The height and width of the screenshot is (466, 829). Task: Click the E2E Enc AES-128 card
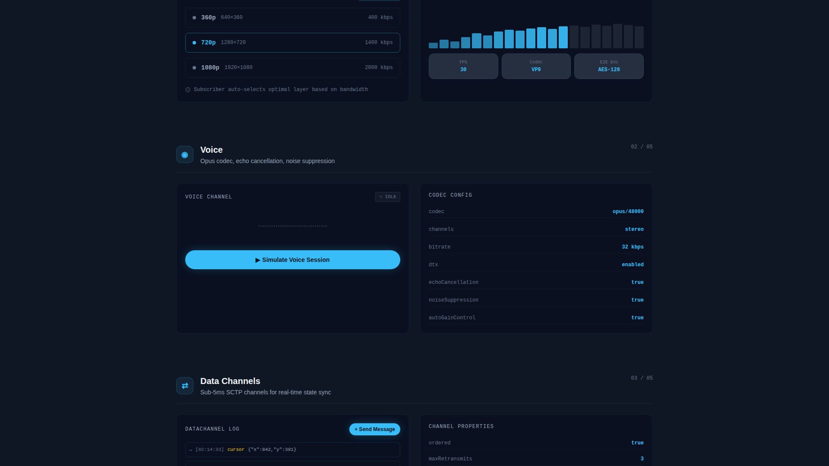tap(609, 66)
